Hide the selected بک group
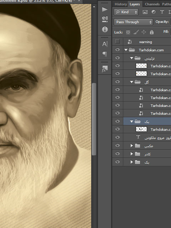This screenshot has height=228, width=171. tap(118, 121)
